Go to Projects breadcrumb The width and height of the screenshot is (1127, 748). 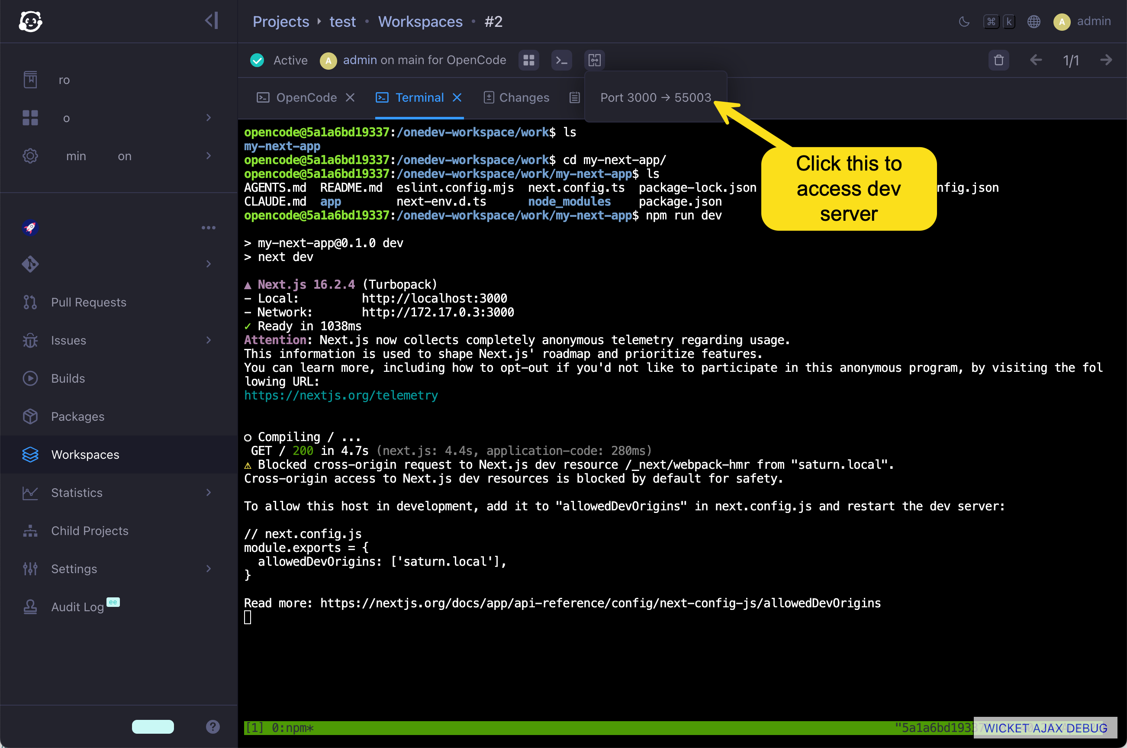pos(281,22)
